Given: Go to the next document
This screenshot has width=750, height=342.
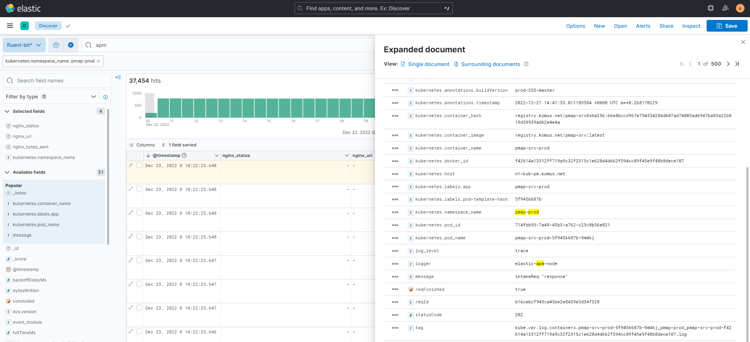Looking at the screenshot, I should pos(728,64).
